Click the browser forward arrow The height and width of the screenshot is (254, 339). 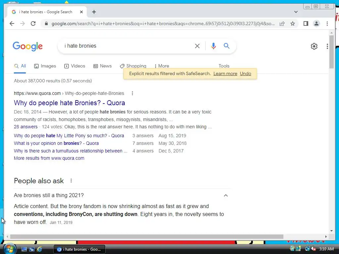pyautogui.click(x=23, y=23)
